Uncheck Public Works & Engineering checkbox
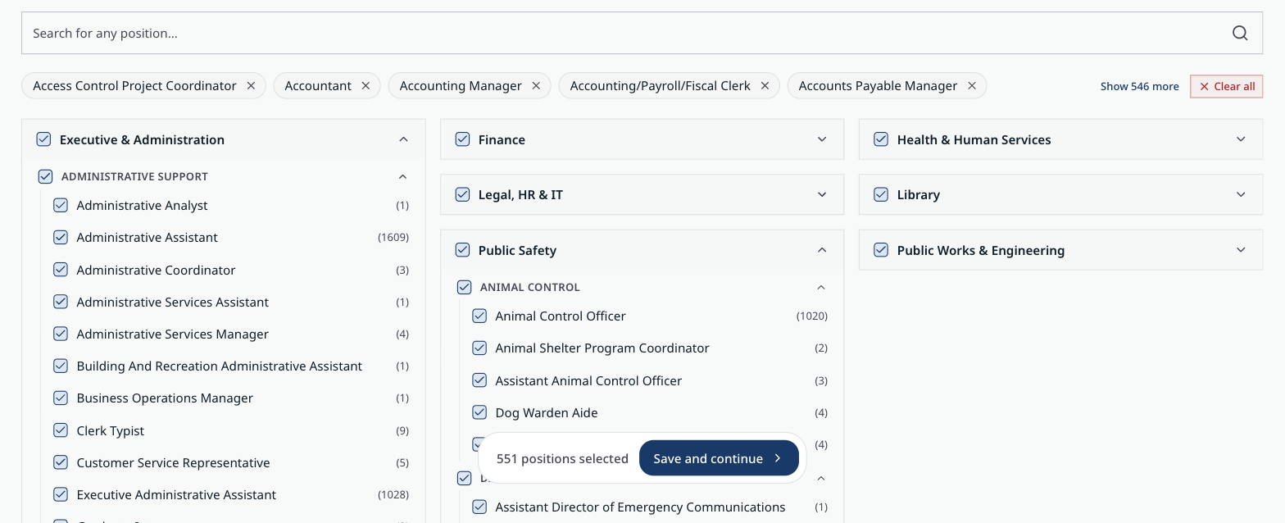 click(881, 250)
